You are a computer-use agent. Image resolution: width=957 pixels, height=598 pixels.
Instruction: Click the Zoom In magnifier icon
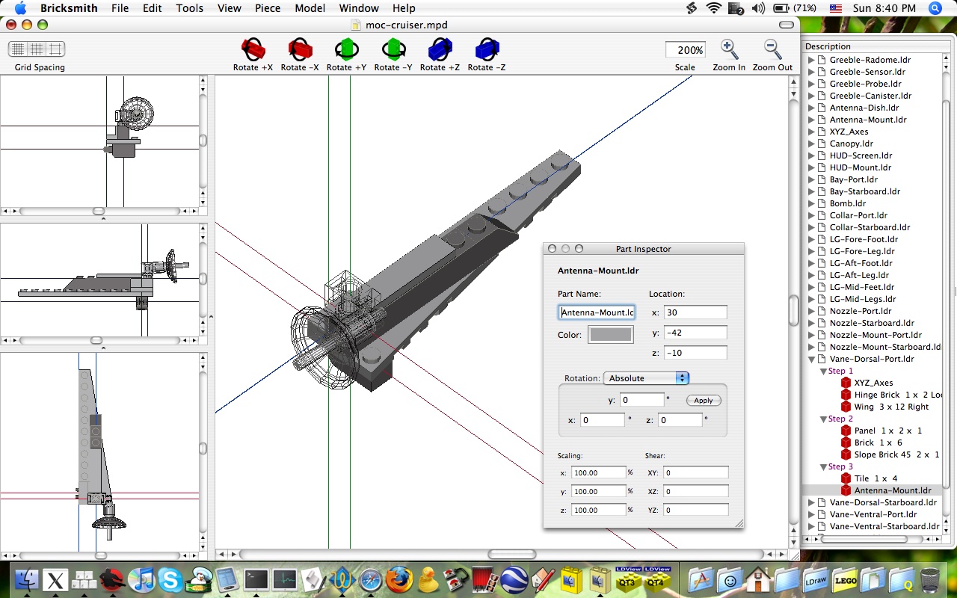coord(729,50)
